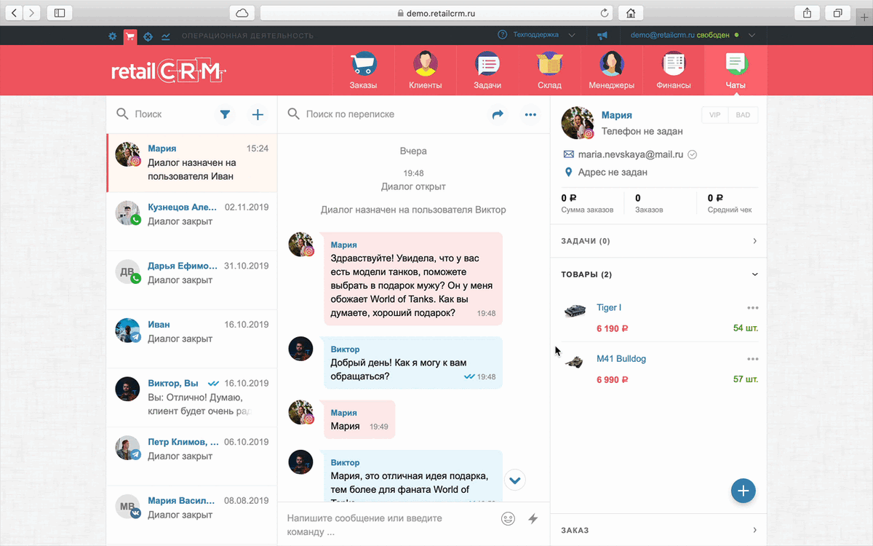Open the chat list filter
Viewport: 873px width, 546px height.
tap(226, 114)
